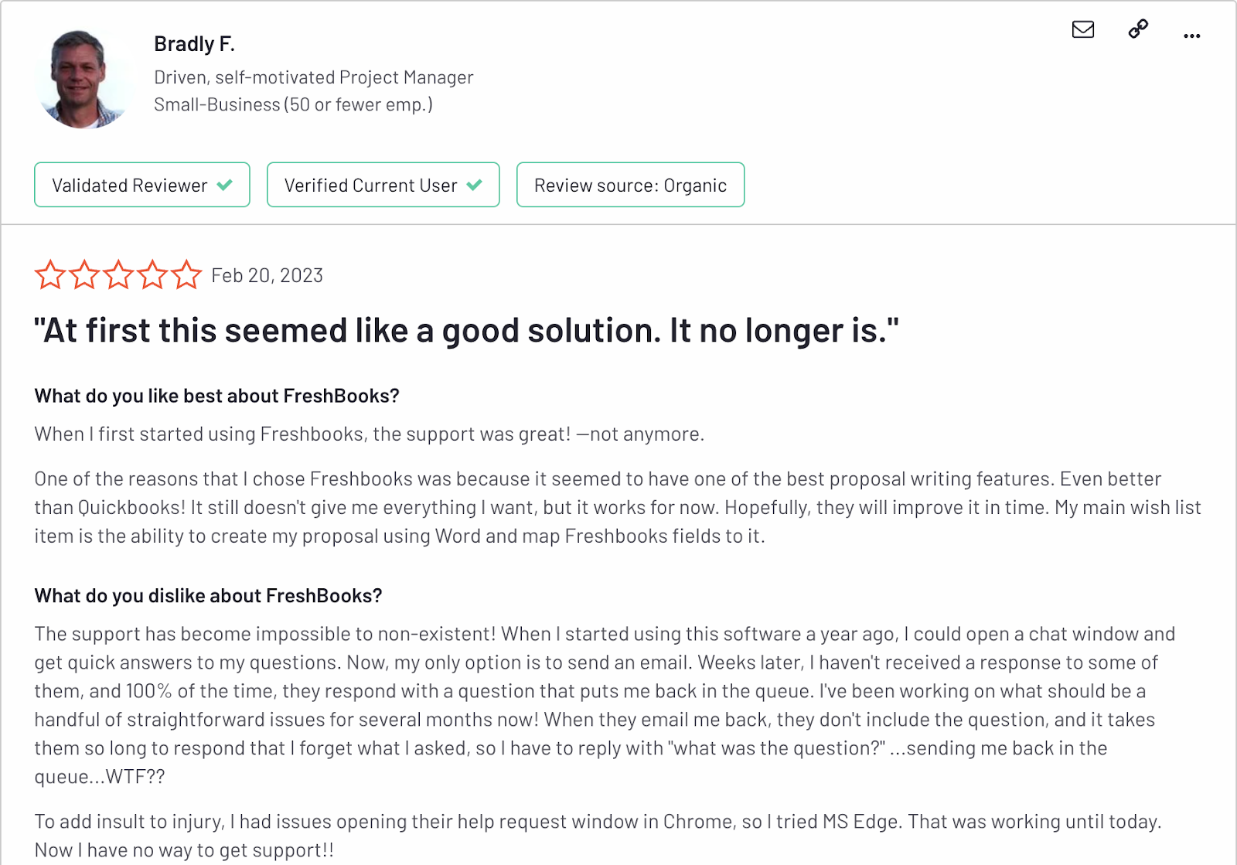Click the green check on Validated Reviewer
Viewport: 1237px width, 865px height.
(x=225, y=185)
